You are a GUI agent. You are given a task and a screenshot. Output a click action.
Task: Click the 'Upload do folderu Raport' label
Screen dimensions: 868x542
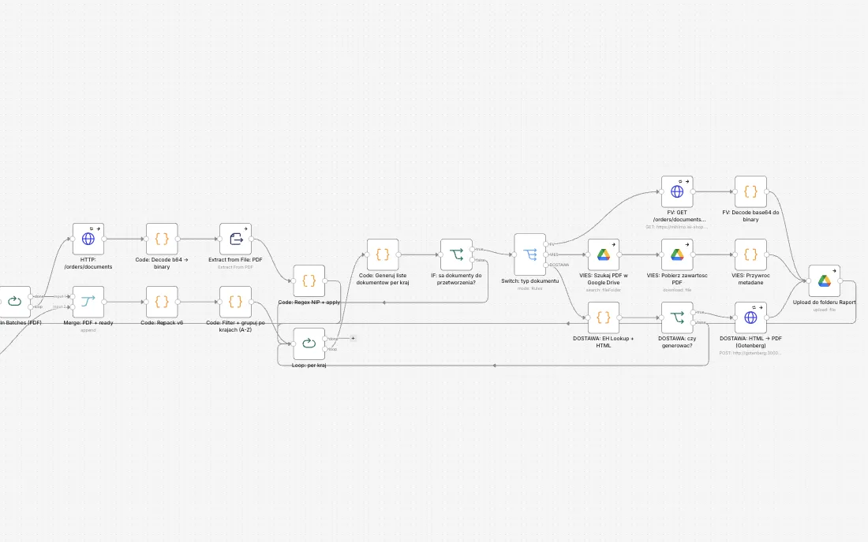[x=825, y=303]
